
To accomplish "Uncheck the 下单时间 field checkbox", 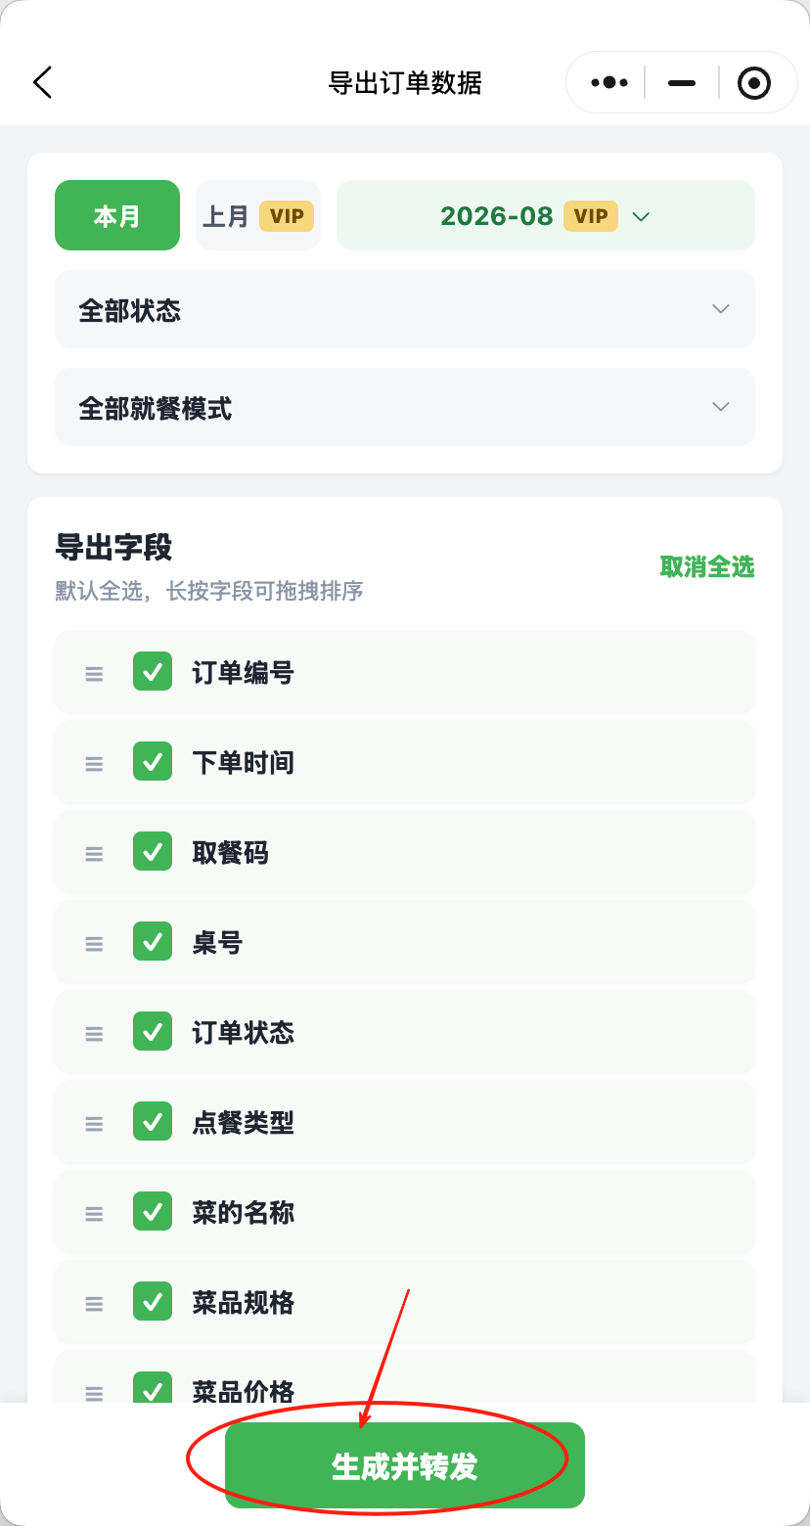I will (x=153, y=761).
